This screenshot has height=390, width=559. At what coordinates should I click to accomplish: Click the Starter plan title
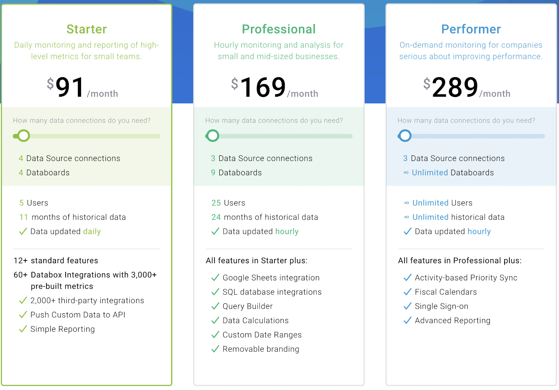pyautogui.click(x=87, y=29)
